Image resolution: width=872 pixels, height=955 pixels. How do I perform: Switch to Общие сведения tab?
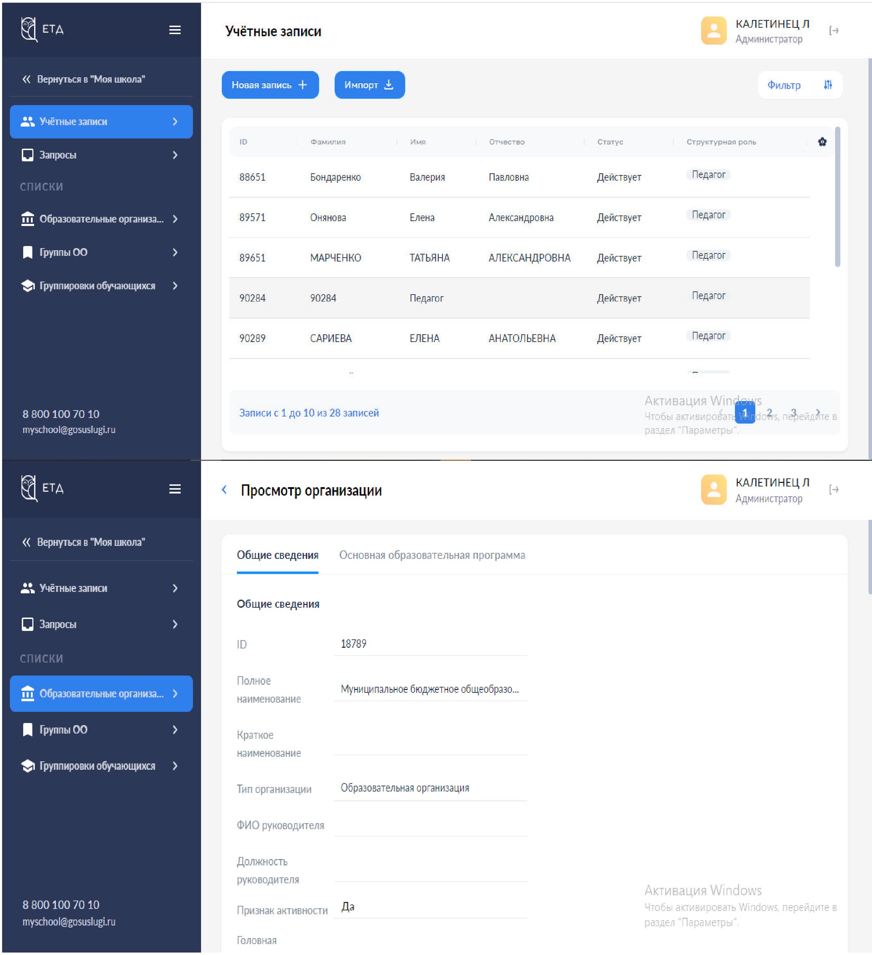(x=278, y=555)
